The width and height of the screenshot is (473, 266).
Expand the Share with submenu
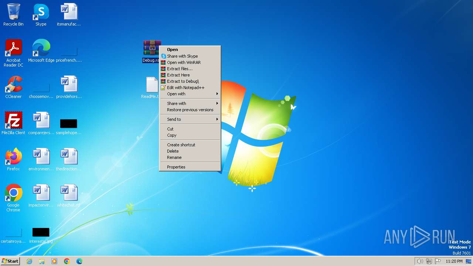[x=190, y=103]
